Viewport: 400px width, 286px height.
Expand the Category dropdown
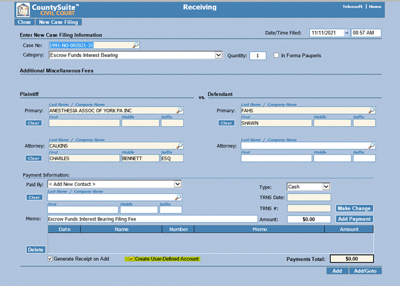click(219, 55)
